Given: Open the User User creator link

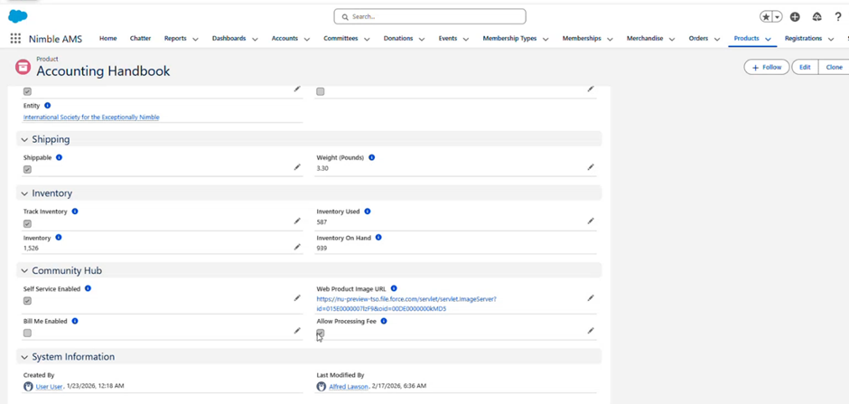Looking at the screenshot, I should [50, 387].
